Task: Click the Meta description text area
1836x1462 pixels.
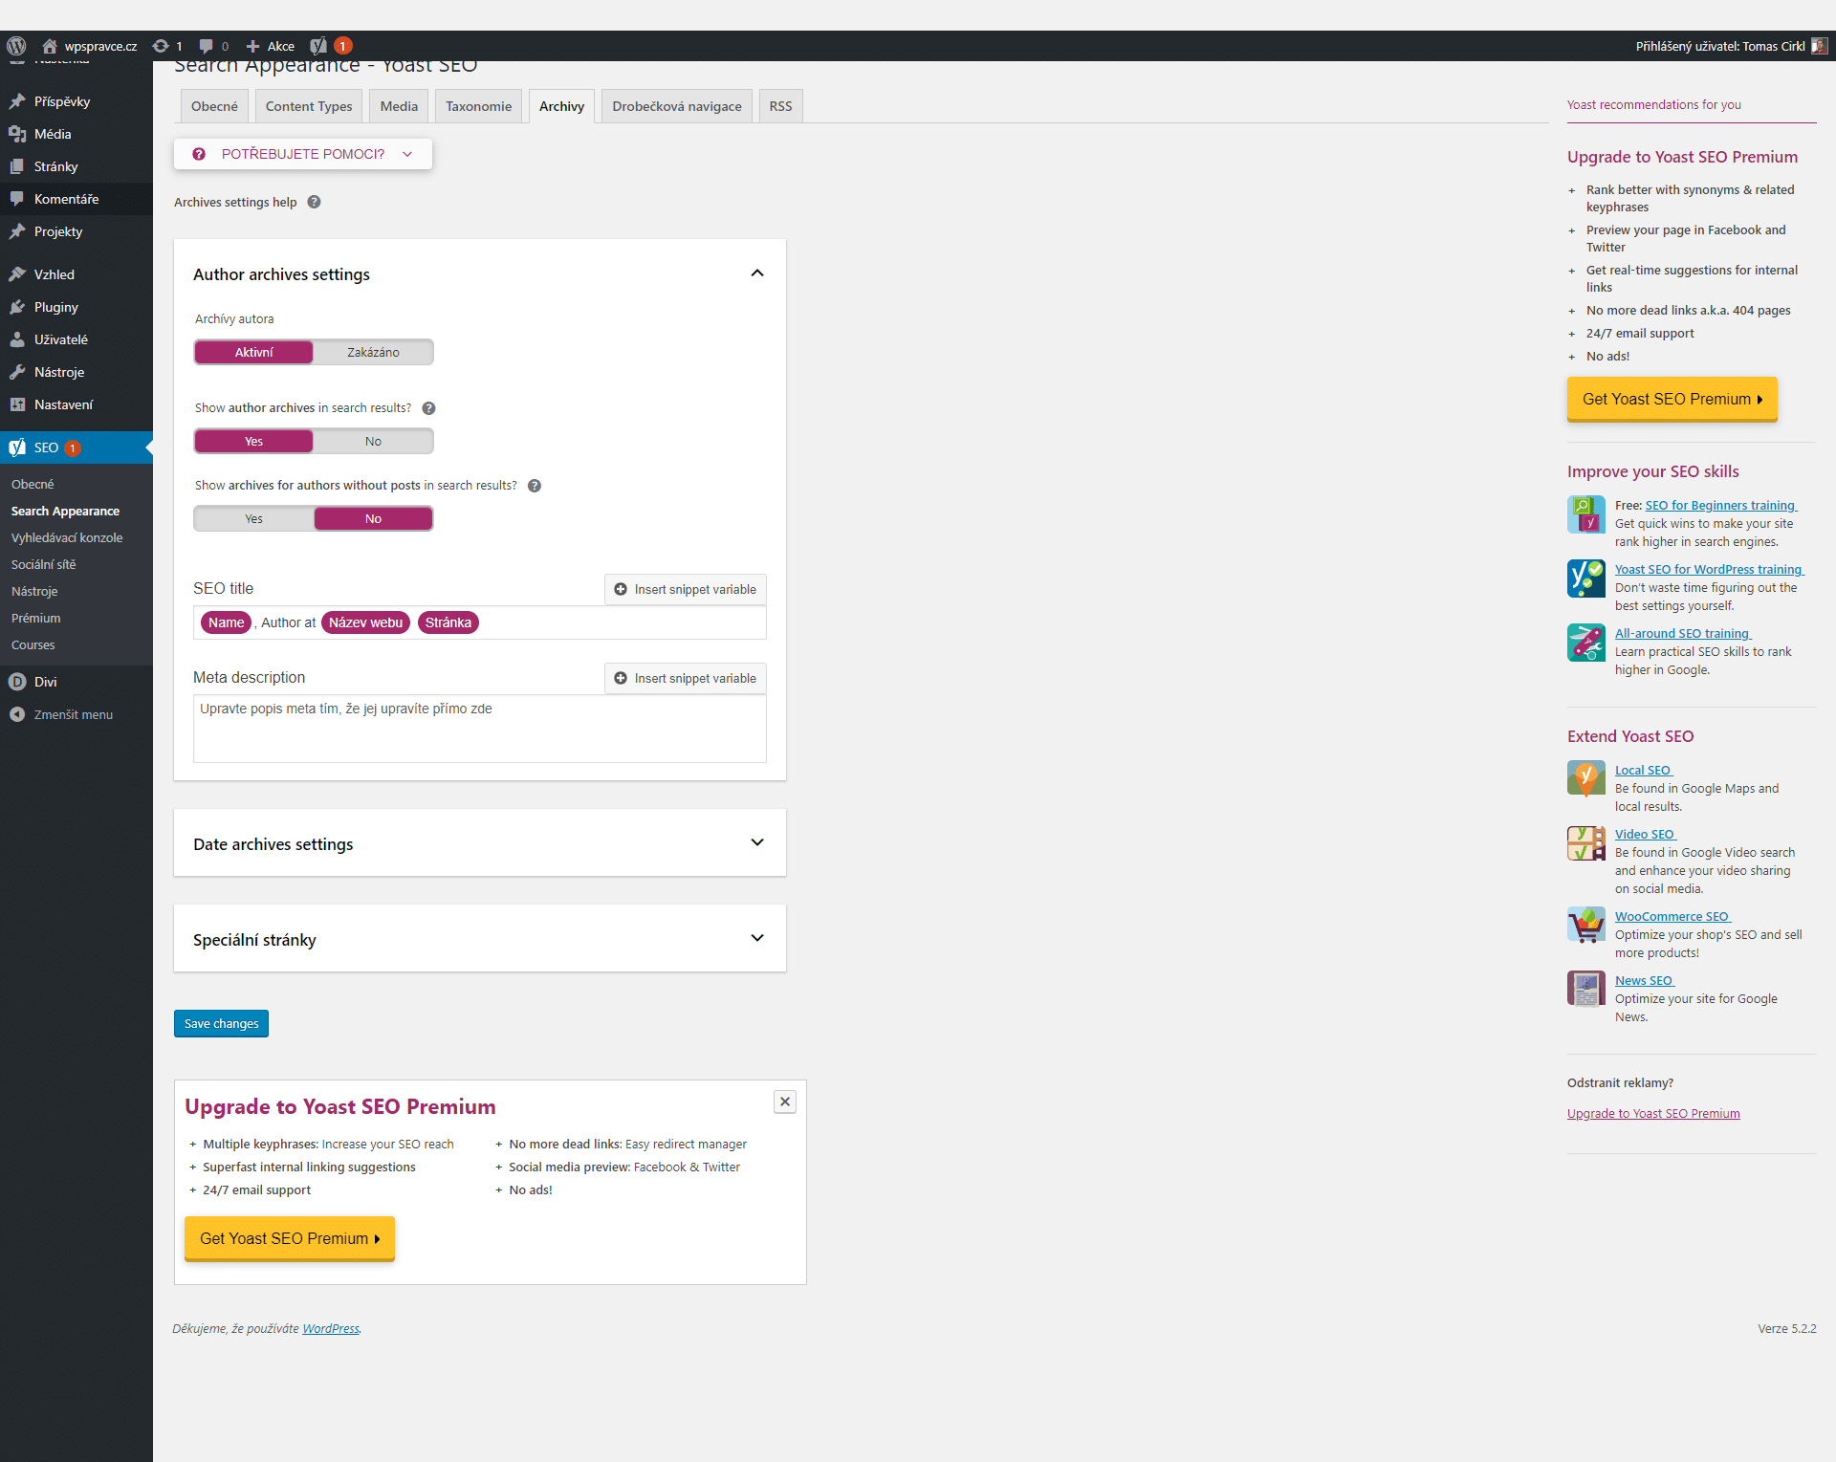Action: click(x=480, y=729)
